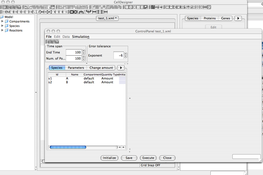Choose the Phenotype hexagon species tool
263x175 pixels.
(194, 7)
